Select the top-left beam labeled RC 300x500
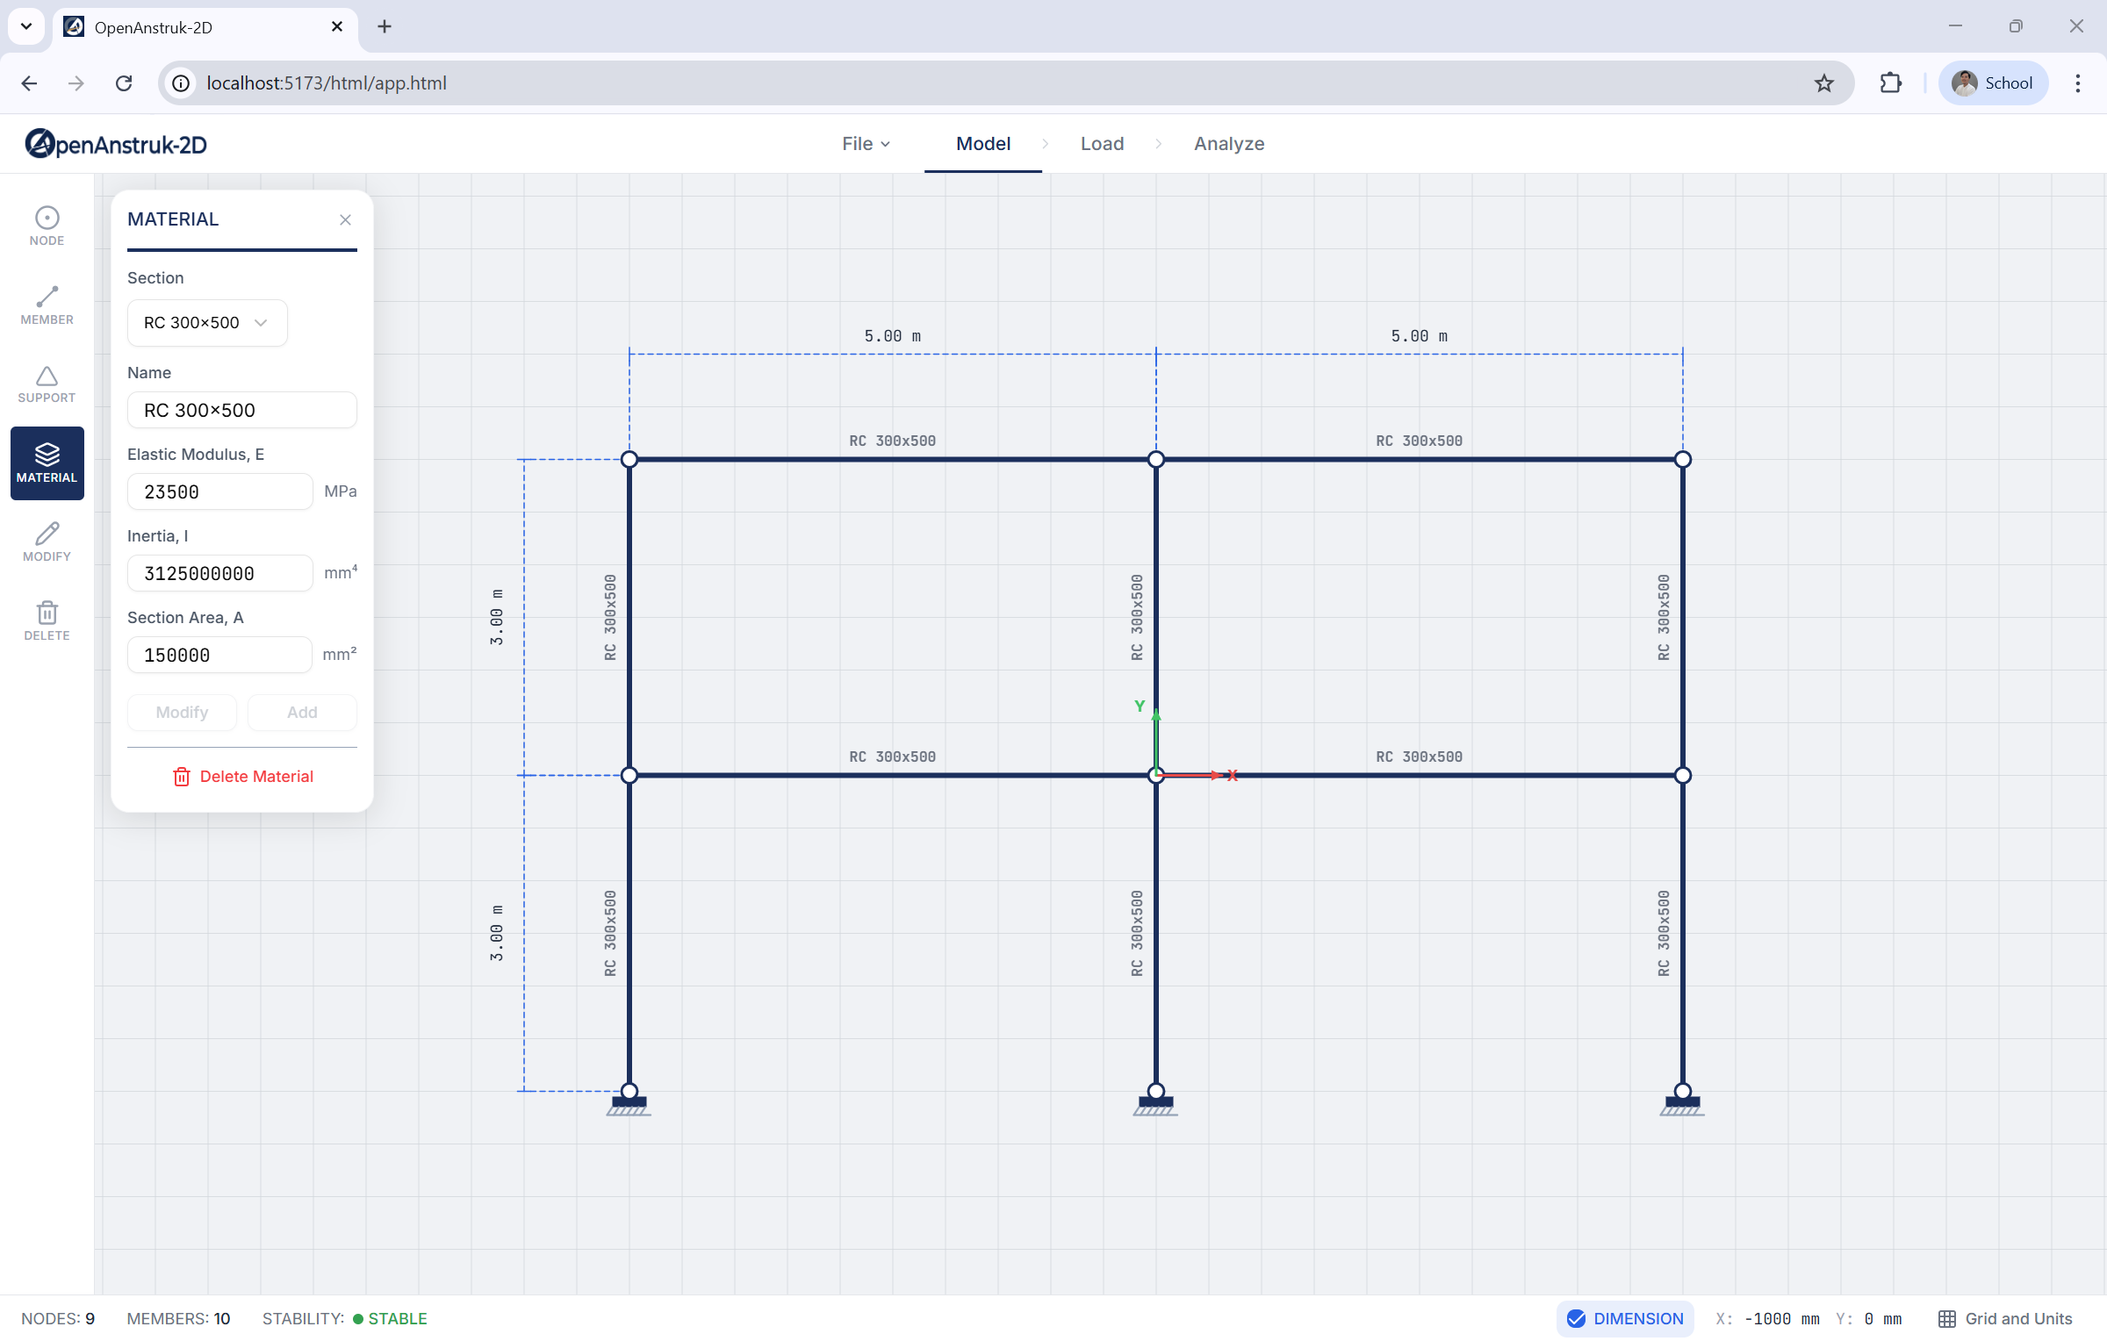The height and width of the screenshot is (1341, 2107). (893, 459)
